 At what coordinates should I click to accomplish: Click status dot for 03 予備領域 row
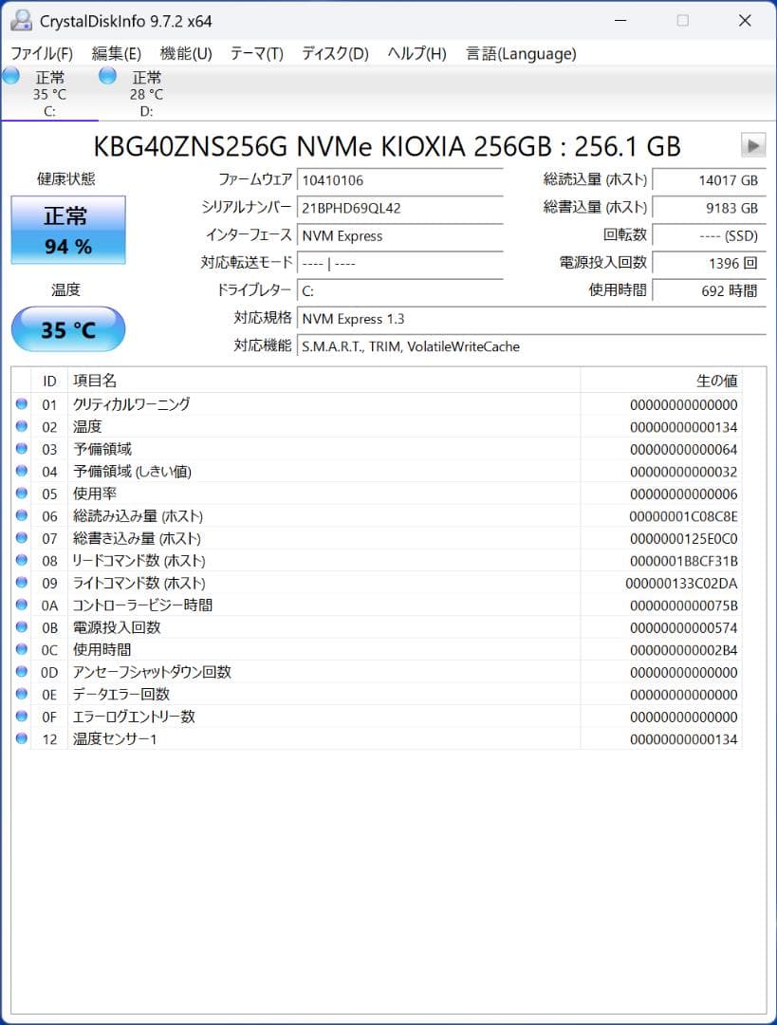[22, 448]
